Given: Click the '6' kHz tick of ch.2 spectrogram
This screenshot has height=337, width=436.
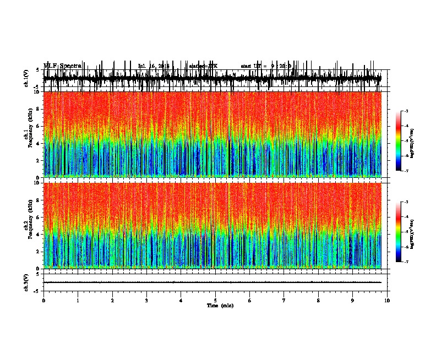Looking at the screenshot, I should [x=38, y=218].
